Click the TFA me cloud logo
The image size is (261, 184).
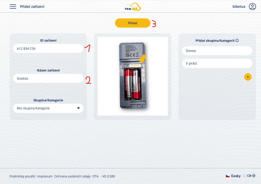tap(133, 7)
